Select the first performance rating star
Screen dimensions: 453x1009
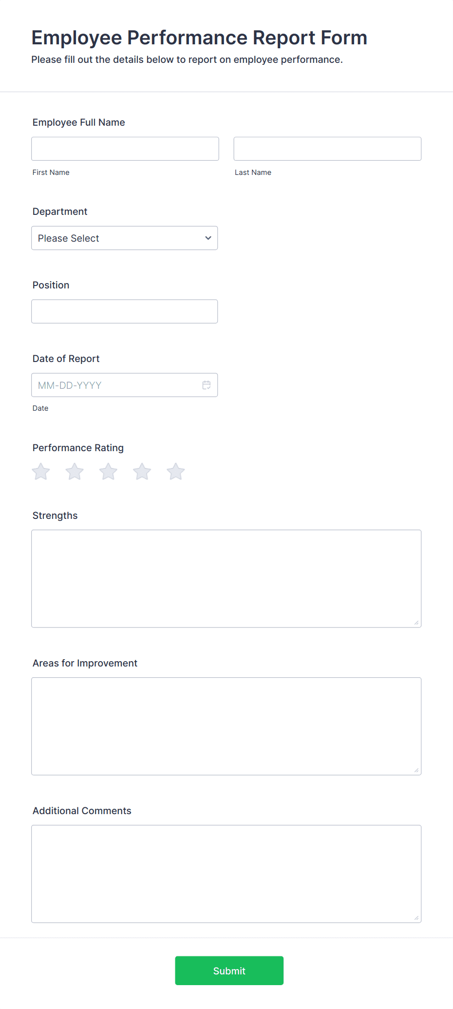(x=40, y=471)
